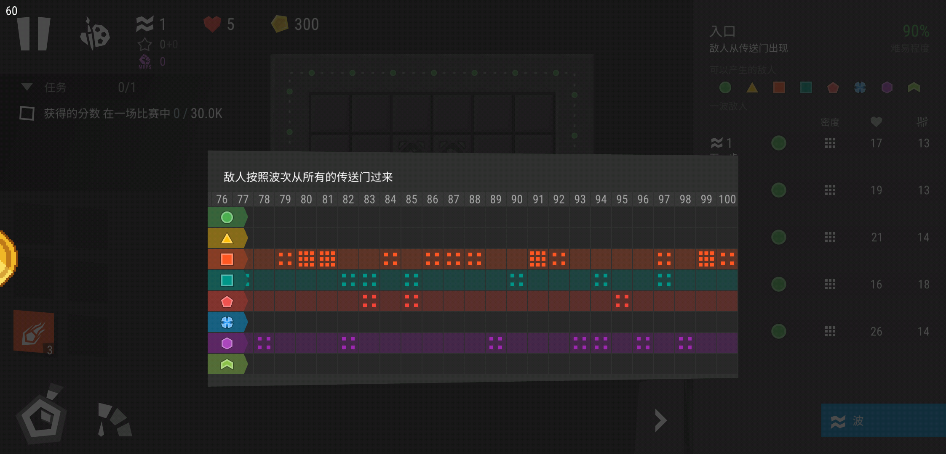
Task: Click the red pentagon enemy in 入口 panel
Action: pos(833,87)
